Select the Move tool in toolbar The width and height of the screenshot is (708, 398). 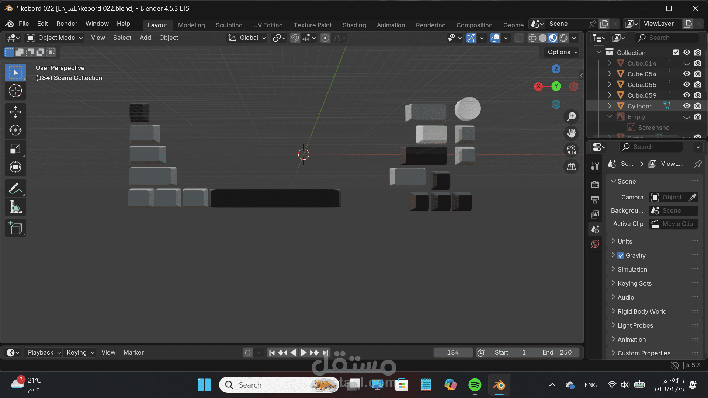click(x=15, y=112)
